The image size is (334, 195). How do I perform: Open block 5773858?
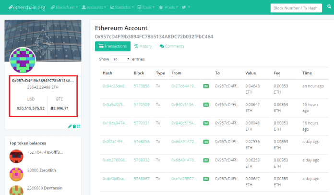(142, 86)
